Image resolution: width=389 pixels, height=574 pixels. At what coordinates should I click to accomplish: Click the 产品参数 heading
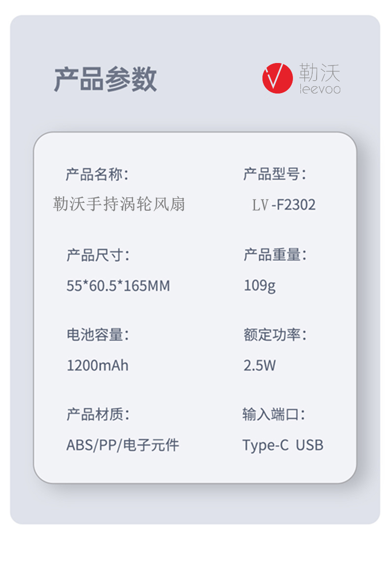point(105,79)
